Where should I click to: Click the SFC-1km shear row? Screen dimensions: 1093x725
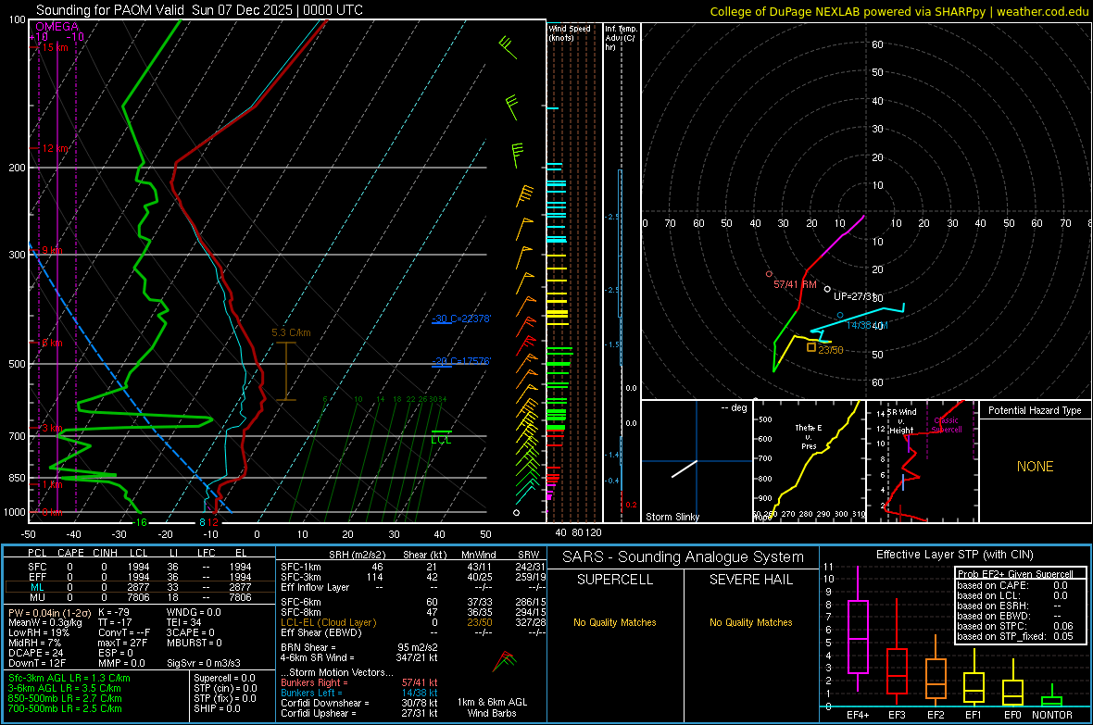coord(413,567)
